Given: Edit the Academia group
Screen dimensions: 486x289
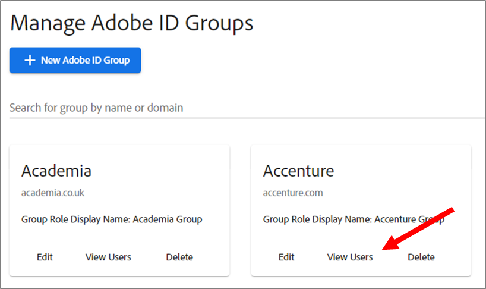Looking at the screenshot, I should point(45,257).
